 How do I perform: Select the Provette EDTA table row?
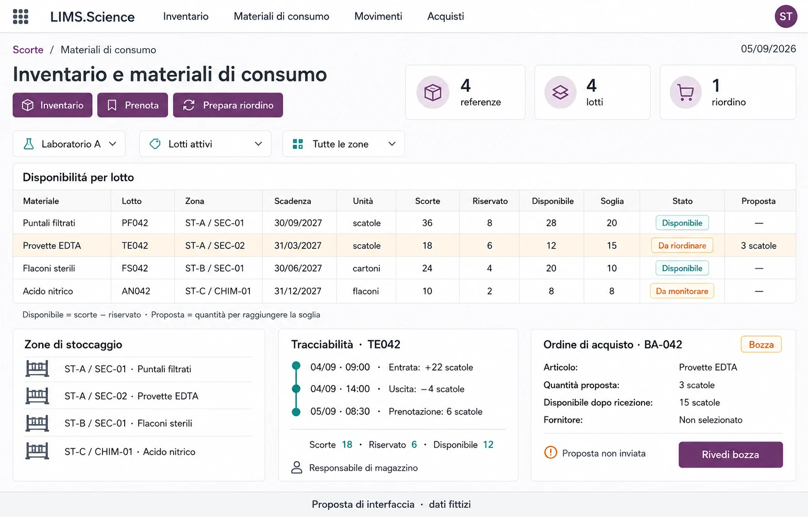405,245
